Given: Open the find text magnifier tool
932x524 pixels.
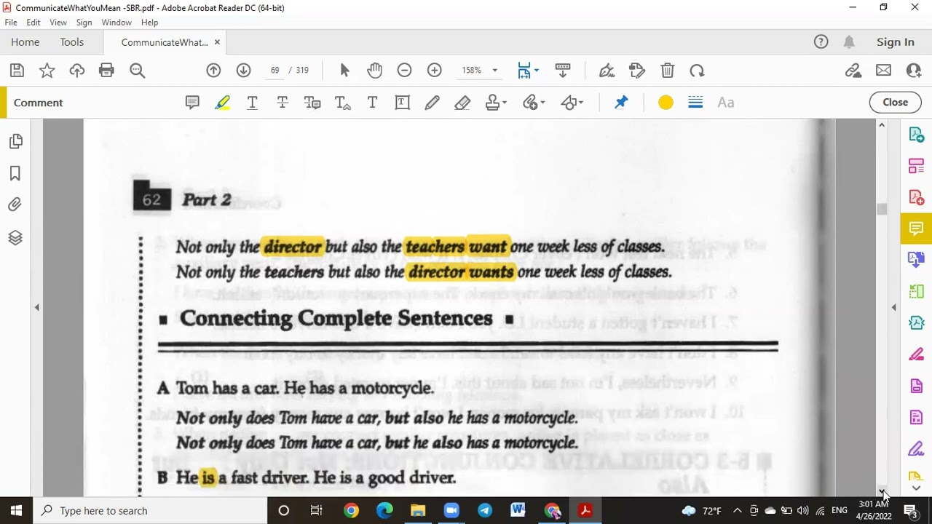Looking at the screenshot, I should click(x=137, y=71).
